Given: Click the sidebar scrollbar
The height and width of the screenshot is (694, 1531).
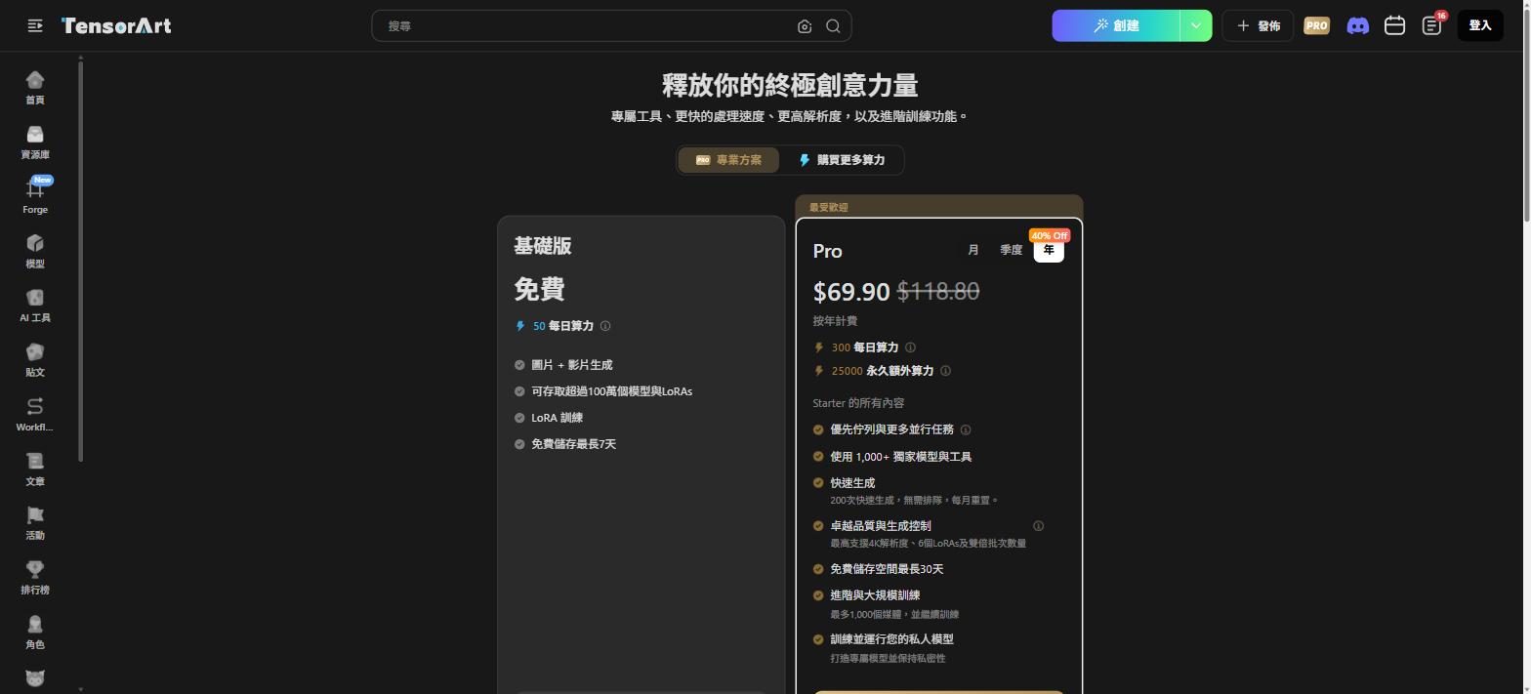Looking at the screenshot, I should coord(80,260).
